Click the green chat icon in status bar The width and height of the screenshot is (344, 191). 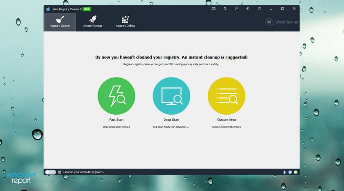pyautogui.click(x=295, y=172)
